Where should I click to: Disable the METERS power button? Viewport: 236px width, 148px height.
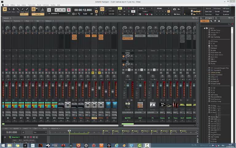(124, 56)
